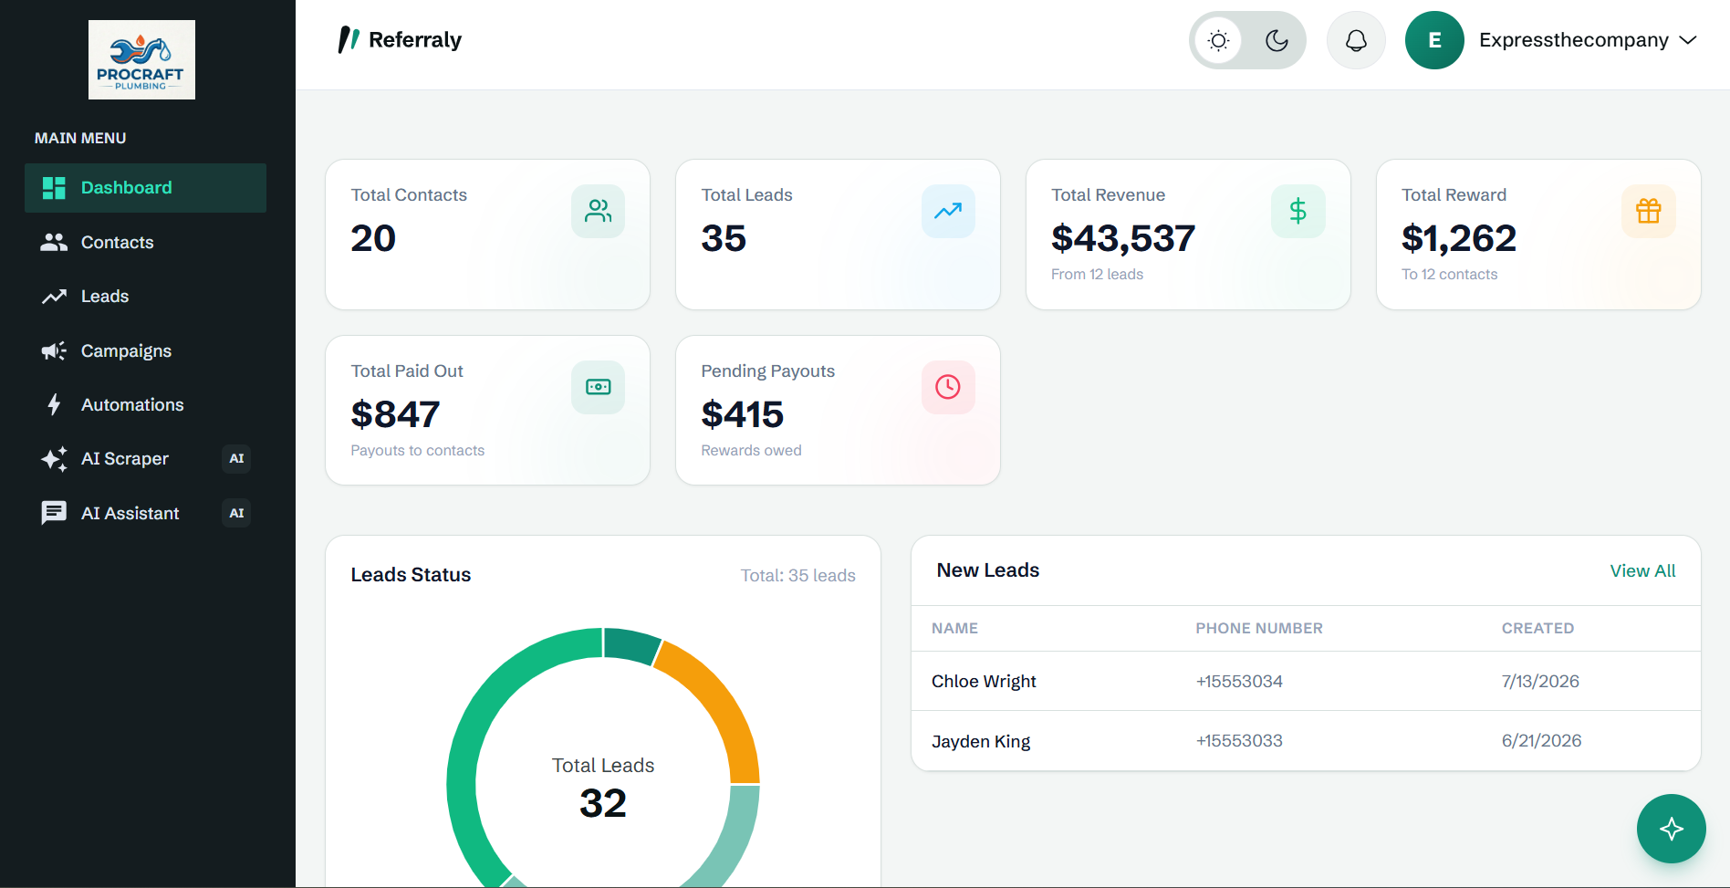Open notifications bell
1730x888 pixels.
(x=1356, y=40)
